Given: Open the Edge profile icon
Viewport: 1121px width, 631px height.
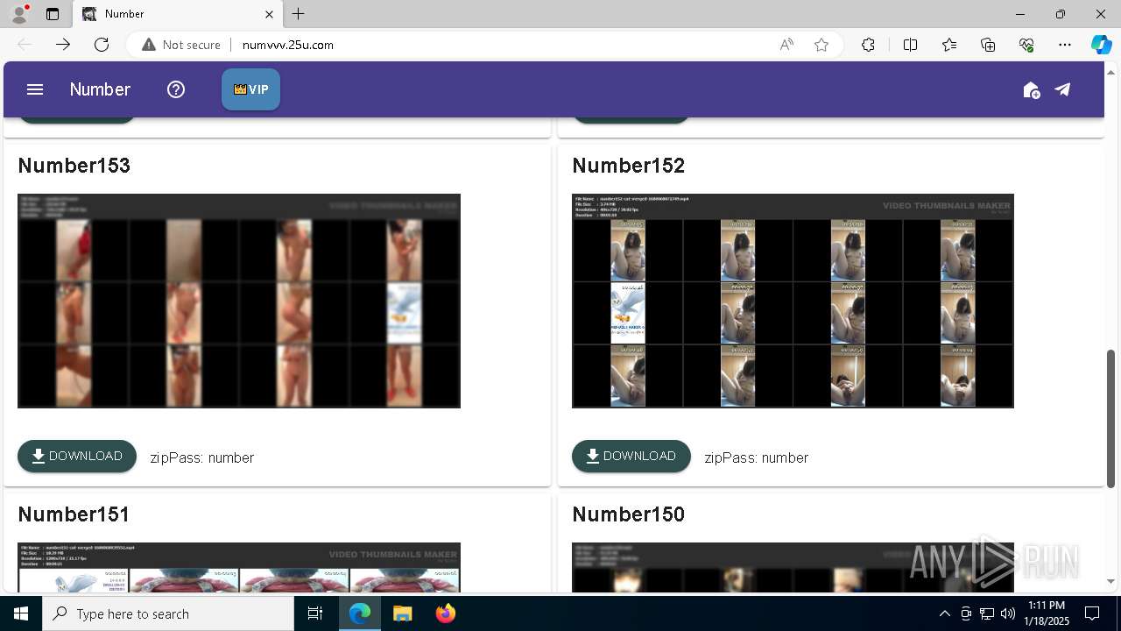Looking at the screenshot, I should [x=18, y=14].
